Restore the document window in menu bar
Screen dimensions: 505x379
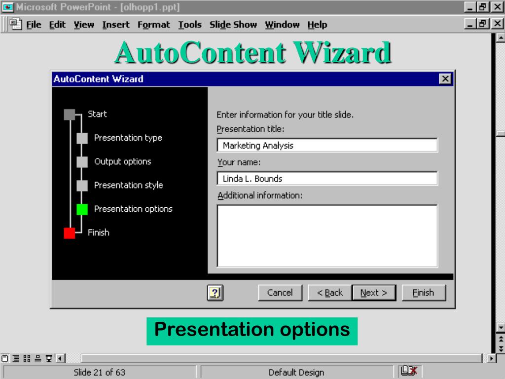483,24
